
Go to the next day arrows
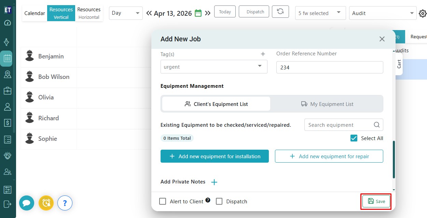point(208,13)
